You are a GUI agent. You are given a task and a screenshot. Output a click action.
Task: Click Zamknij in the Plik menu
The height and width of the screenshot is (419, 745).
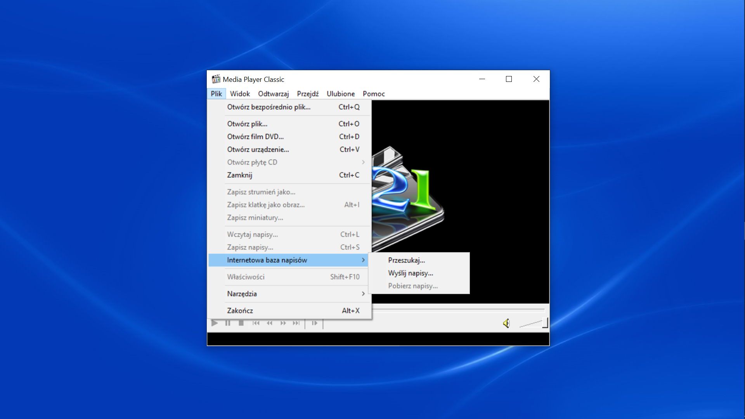coord(289,175)
